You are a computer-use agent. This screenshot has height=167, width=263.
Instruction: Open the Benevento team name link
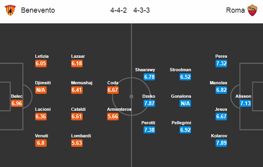click(x=38, y=10)
